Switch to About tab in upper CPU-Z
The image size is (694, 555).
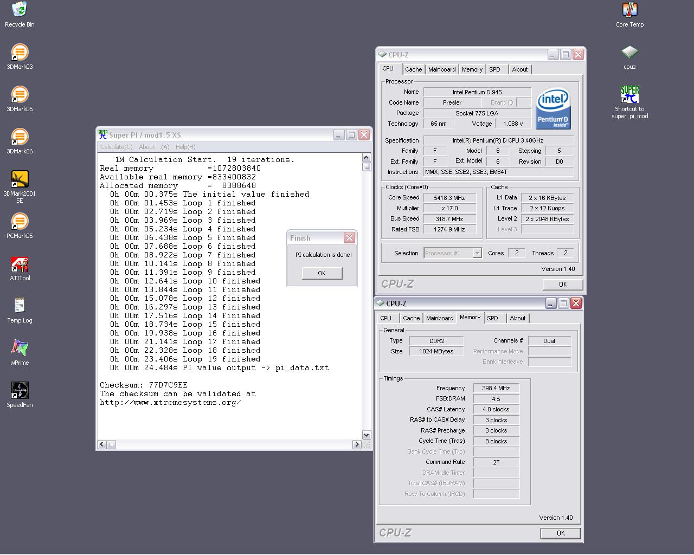coord(520,69)
